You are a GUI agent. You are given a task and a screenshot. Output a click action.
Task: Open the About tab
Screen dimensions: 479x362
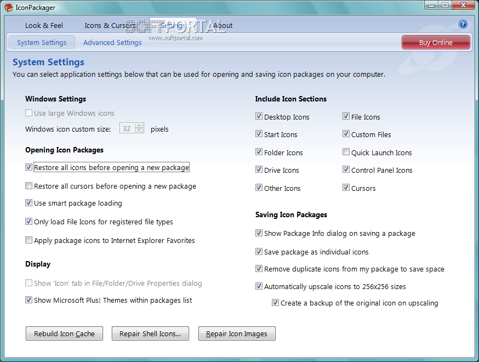(x=223, y=26)
